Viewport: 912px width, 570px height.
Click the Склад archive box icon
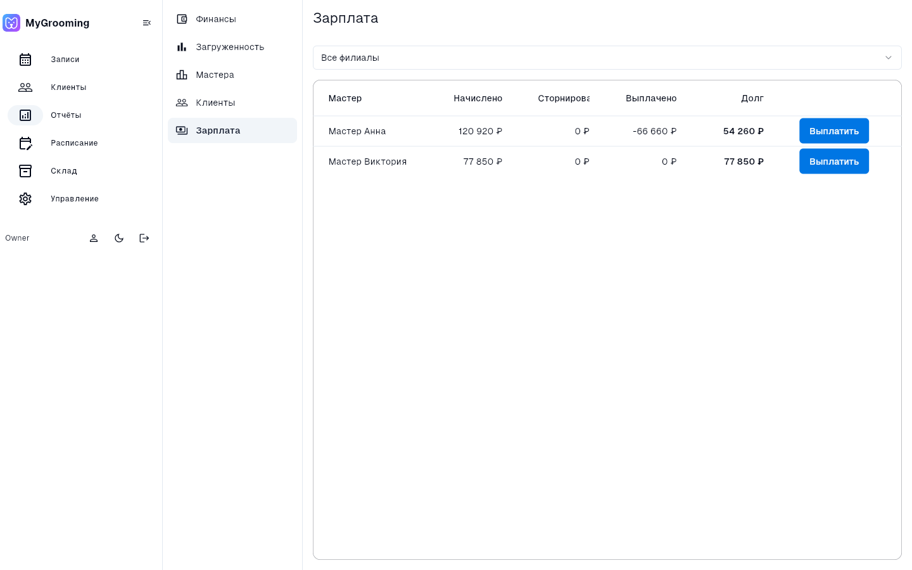(25, 171)
